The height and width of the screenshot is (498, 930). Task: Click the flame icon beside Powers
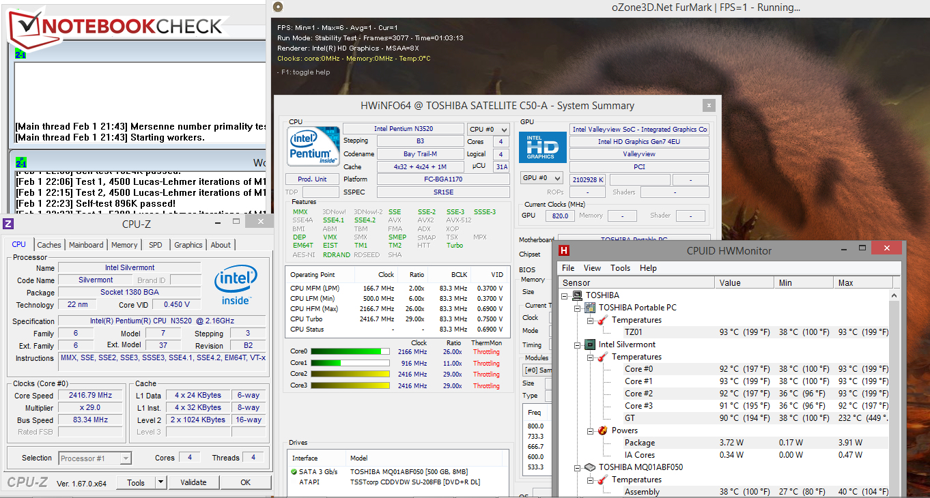[x=603, y=430]
